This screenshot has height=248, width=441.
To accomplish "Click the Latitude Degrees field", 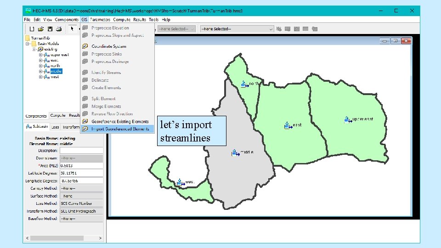I will [81, 173].
